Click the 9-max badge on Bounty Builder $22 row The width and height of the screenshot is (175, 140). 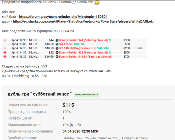pos(57,53)
